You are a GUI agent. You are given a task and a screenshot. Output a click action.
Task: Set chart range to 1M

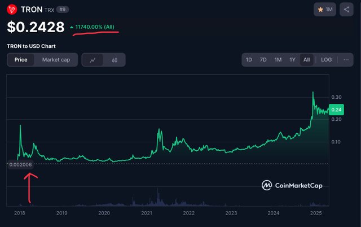278,60
